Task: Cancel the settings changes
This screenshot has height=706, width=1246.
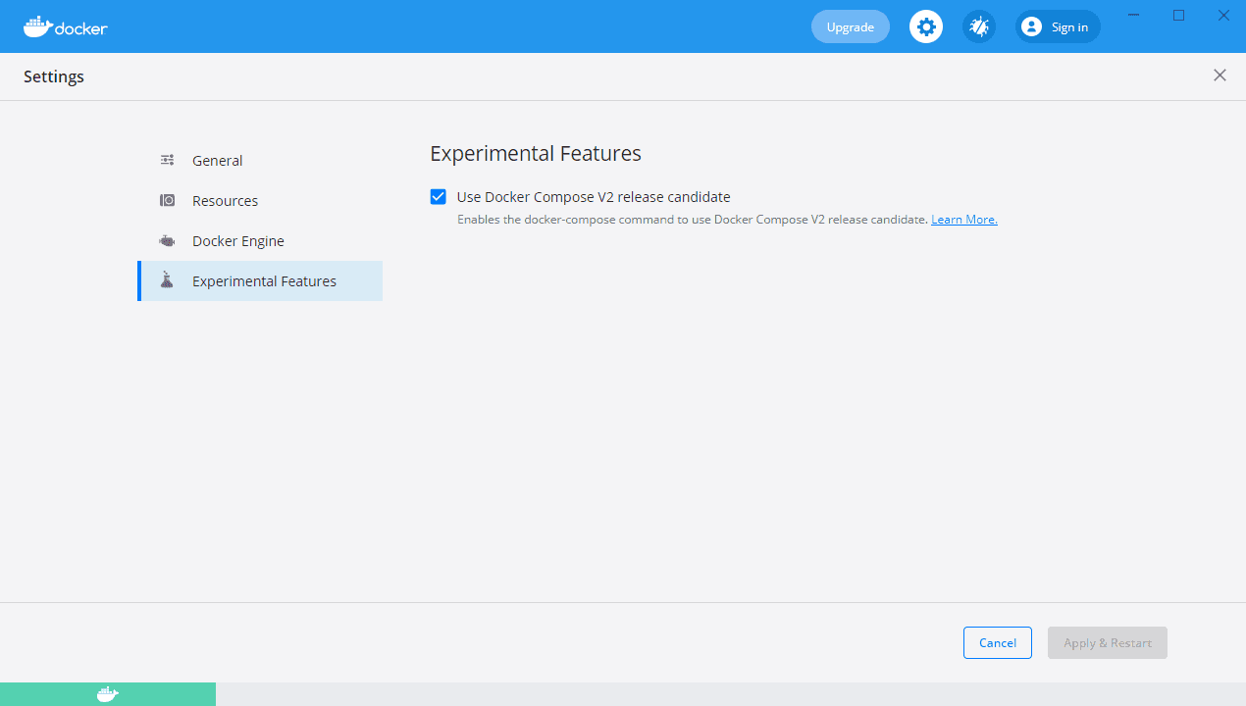Action: coord(997,642)
